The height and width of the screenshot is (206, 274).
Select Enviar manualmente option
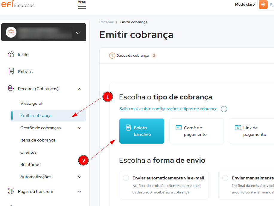tap(225, 178)
